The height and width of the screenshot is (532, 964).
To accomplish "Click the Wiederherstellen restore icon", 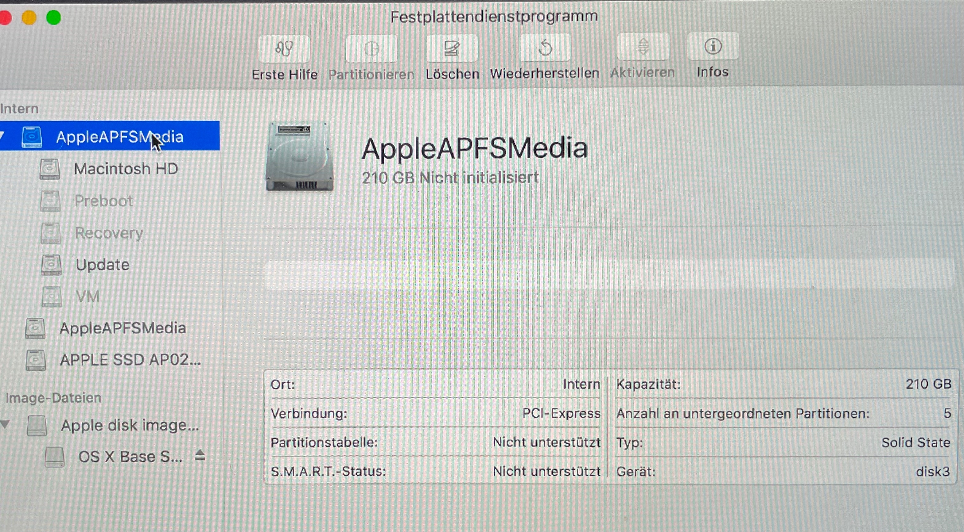I will (545, 48).
